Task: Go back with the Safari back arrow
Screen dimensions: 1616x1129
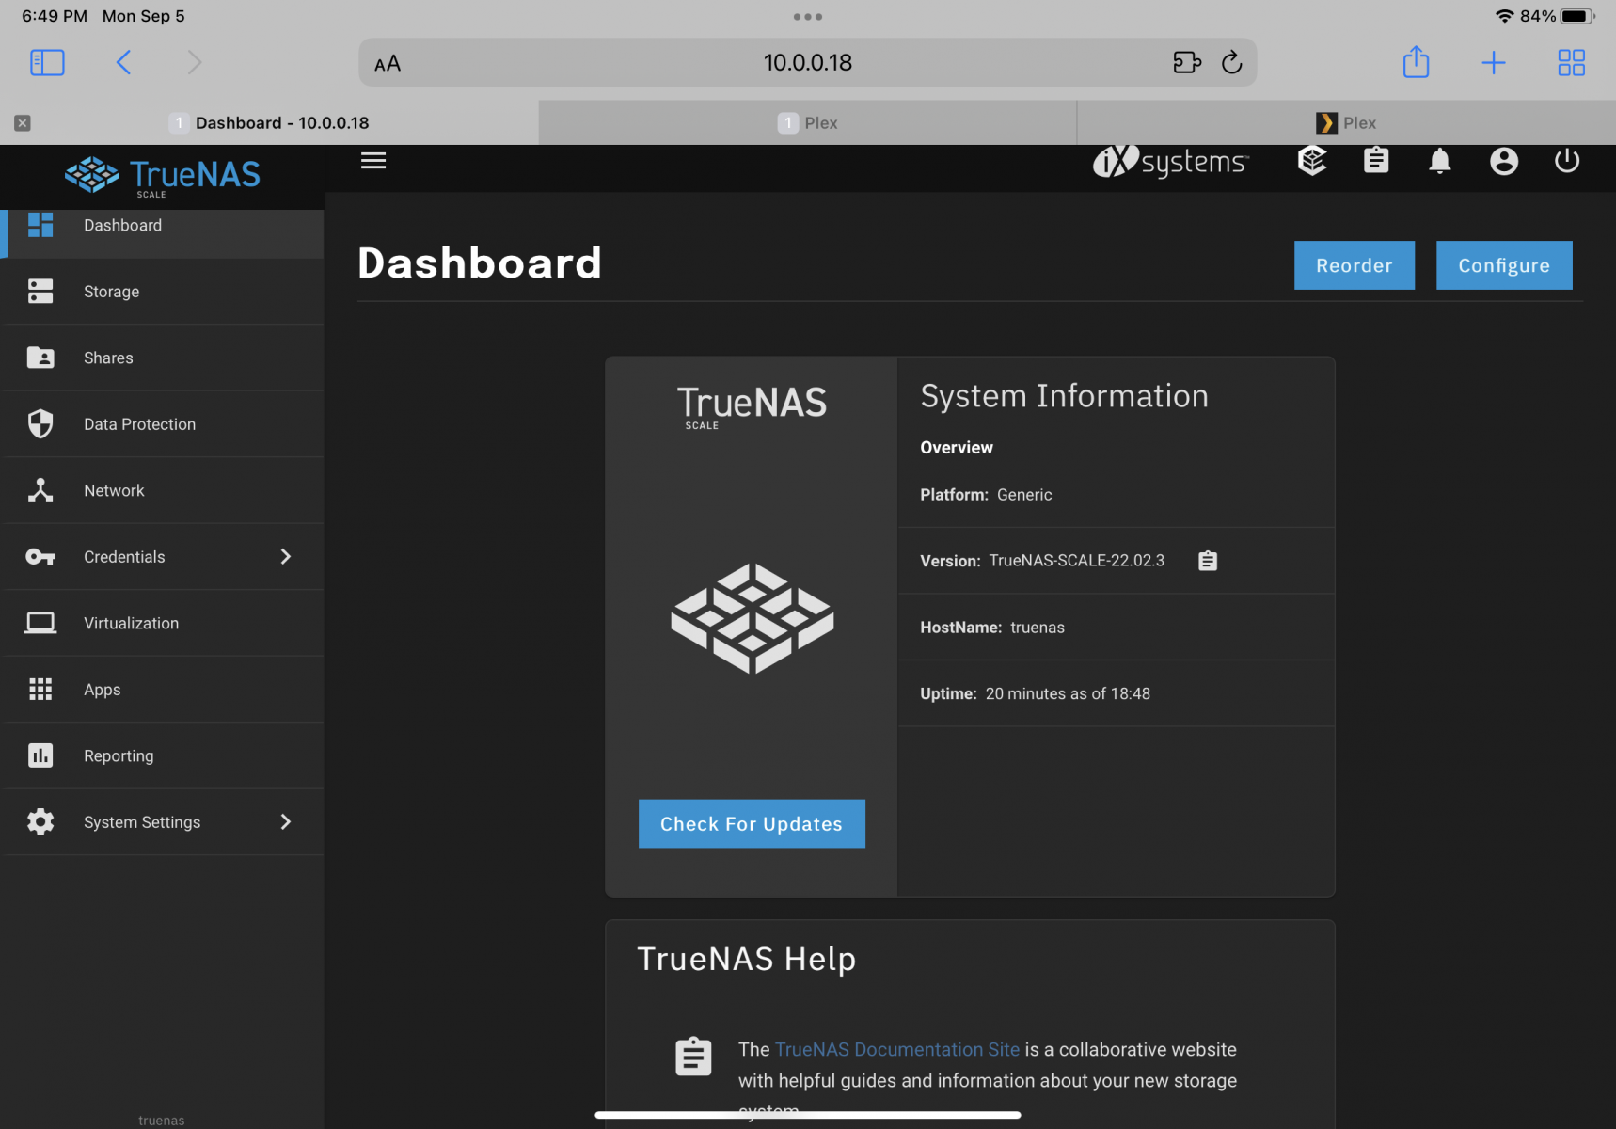Action: pyautogui.click(x=123, y=63)
